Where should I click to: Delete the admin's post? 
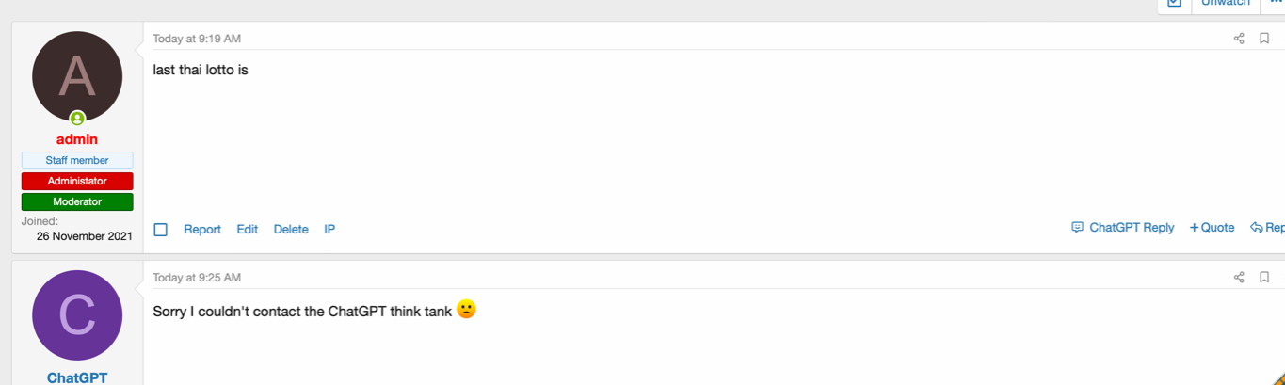click(291, 230)
